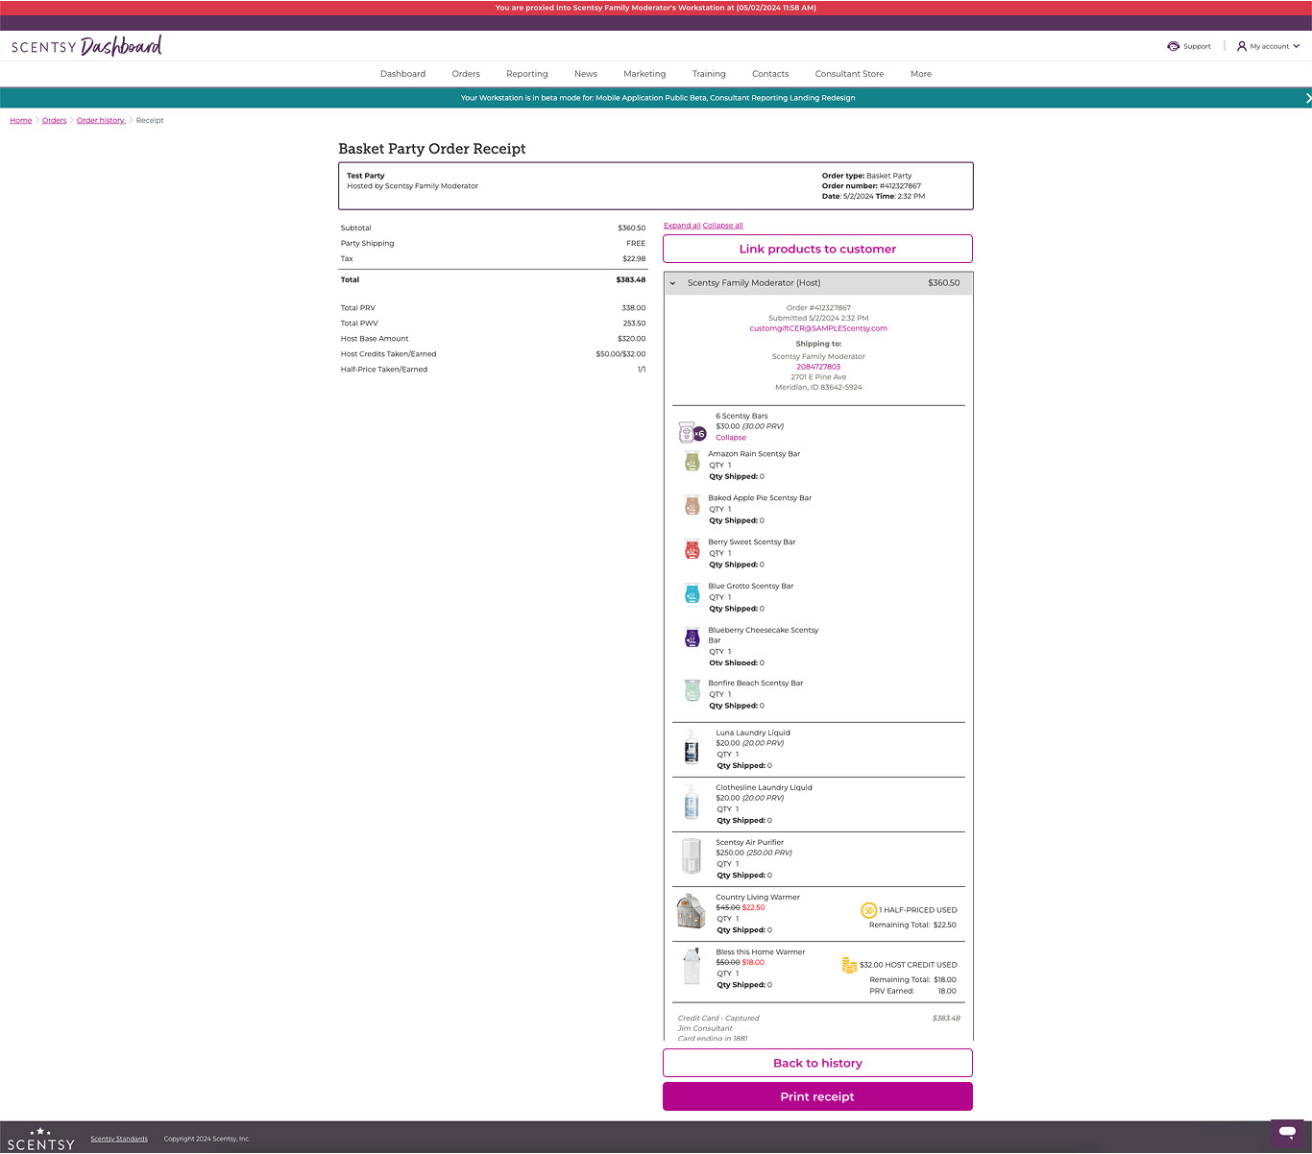Open the Consultant Store menu
1312x1154 pixels.
(x=849, y=74)
